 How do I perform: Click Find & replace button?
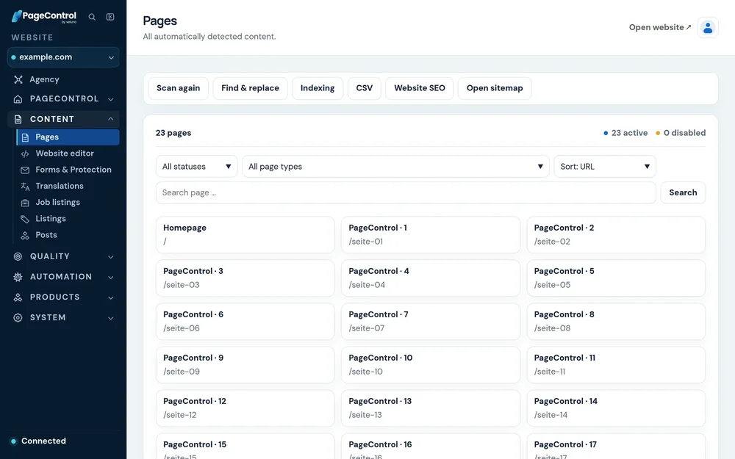[x=251, y=88]
